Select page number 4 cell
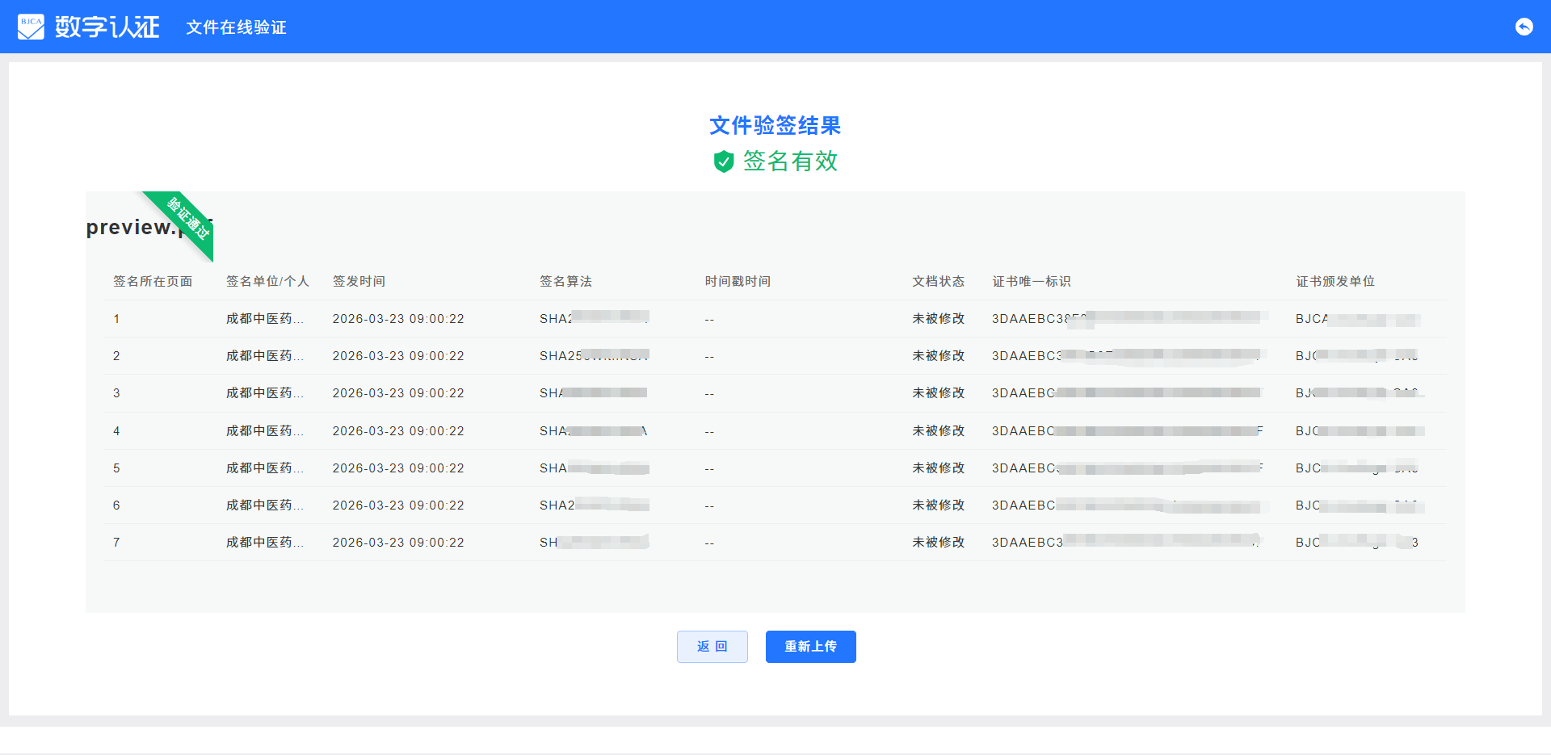This screenshot has height=755, width=1551. point(116,431)
